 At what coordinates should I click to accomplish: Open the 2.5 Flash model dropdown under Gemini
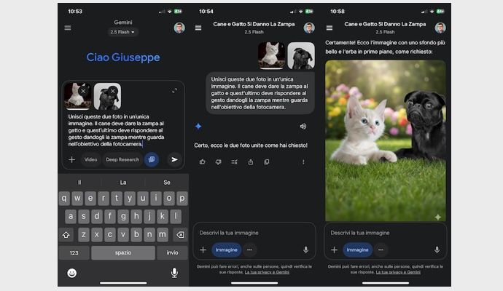(x=123, y=32)
